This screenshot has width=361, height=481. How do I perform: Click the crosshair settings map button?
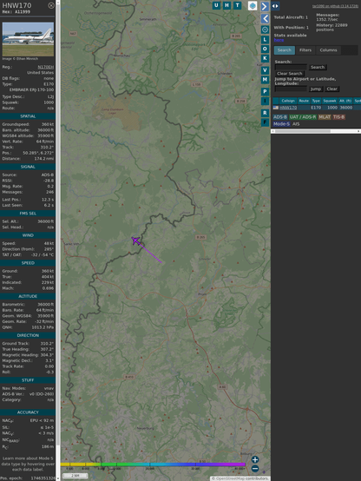click(265, 30)
